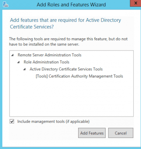The image size is (141, 149).
Task: Dismiss the dialog with Cancel
Action: pyautogui.click(x=121, y=133)
